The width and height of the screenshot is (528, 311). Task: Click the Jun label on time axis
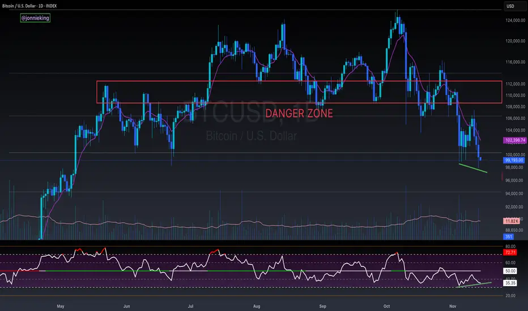coord(126,306)
